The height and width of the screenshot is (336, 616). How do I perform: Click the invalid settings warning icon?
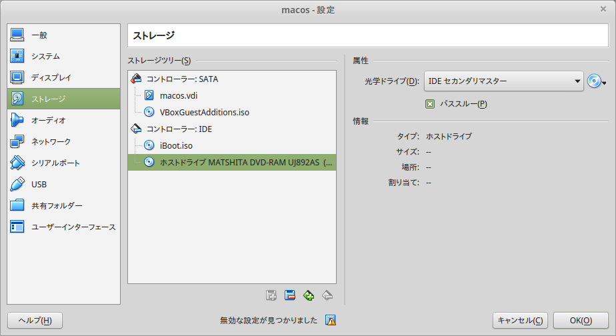click(331, 320)
